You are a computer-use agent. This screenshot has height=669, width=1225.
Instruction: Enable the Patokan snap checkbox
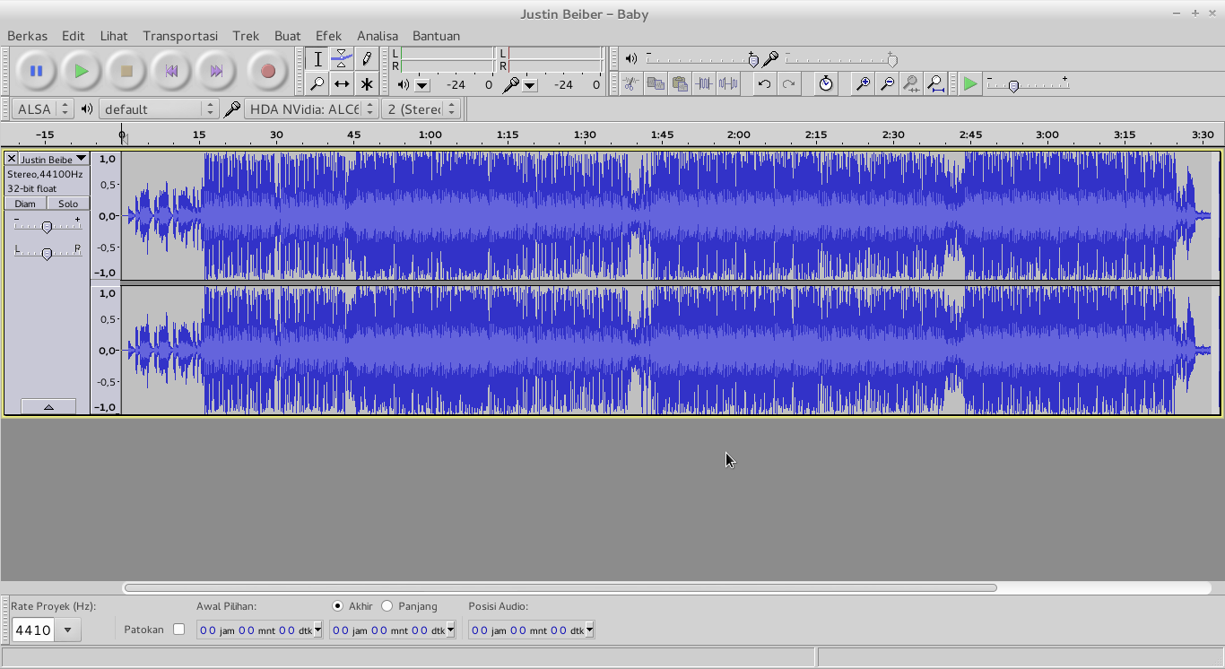pyautogui.click(x=178, y=630)
